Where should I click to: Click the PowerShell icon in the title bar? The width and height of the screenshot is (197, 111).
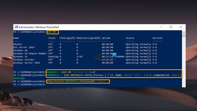coord(16,27)
